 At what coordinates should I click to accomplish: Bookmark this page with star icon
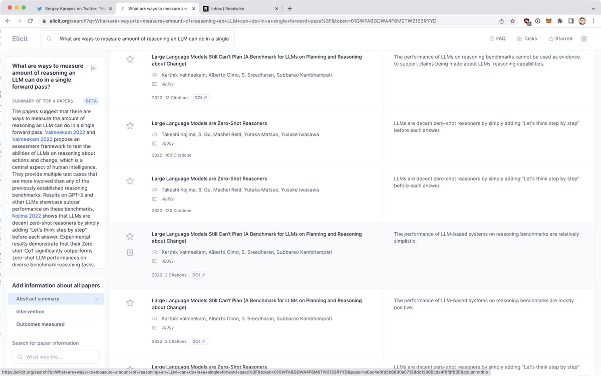tap(512, 21)
